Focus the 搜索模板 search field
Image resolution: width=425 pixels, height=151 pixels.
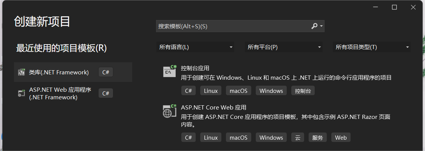click(x=232, y=26)
